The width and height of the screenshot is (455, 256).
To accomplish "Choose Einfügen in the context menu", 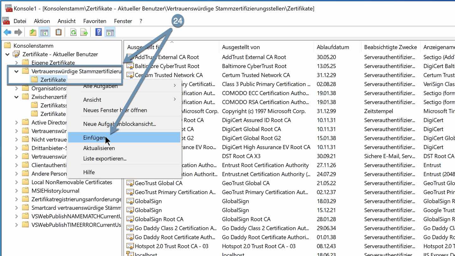I will 124,137.
